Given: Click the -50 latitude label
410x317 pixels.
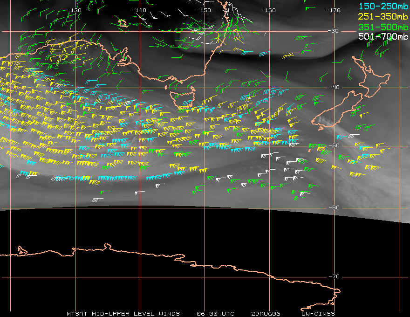Looking at the screenshot, I should coord(335,146).
